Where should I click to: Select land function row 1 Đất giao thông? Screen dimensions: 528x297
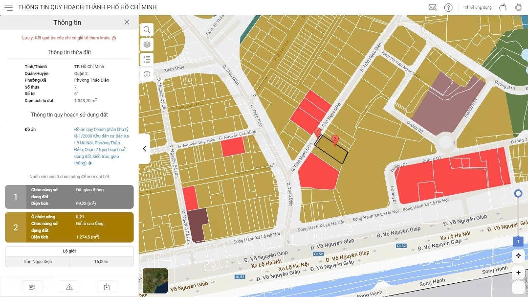pos(69,197)
